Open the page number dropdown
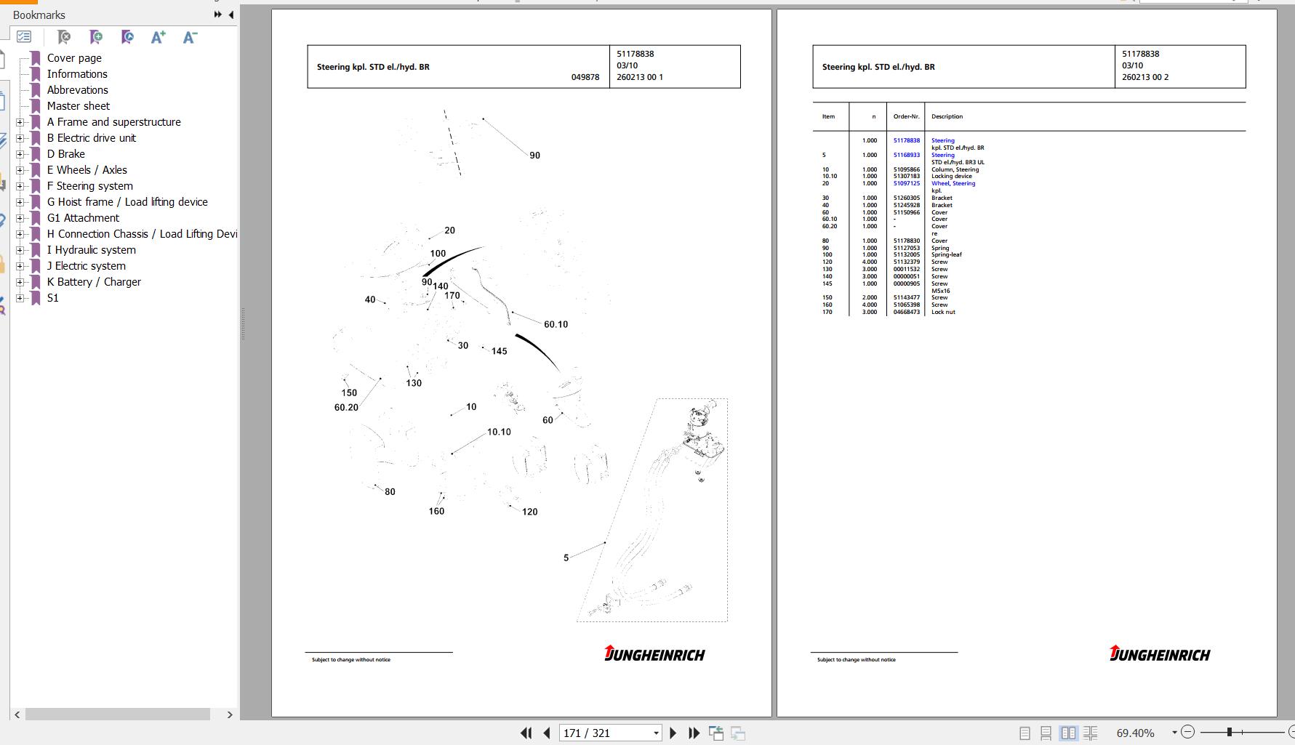The width and height of the screenshot is (1295, 745). click(656, 733)
